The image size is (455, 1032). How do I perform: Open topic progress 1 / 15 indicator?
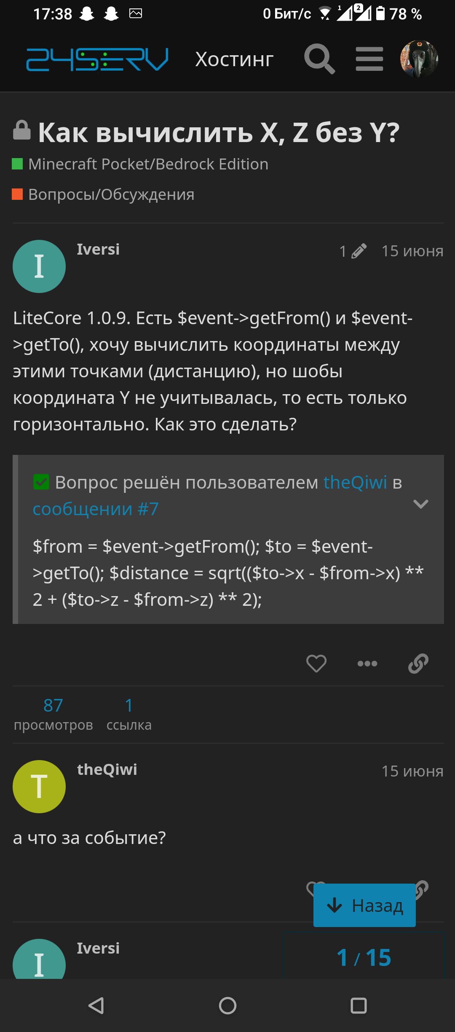click(x=364, y=957)
